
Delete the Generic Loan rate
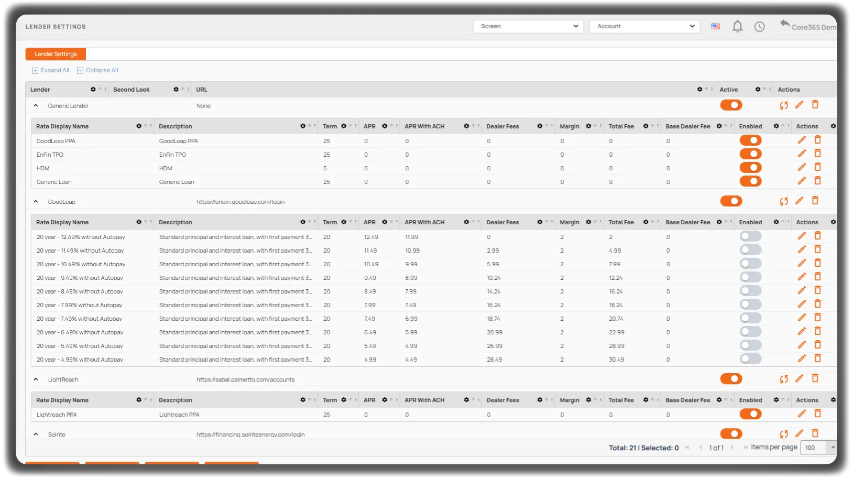coord(817,181)
